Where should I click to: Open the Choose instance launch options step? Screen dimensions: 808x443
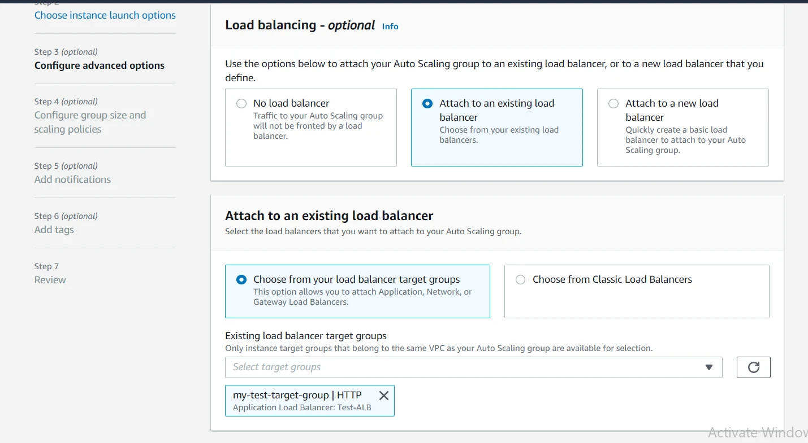pyautogui.click(x=105, y=15)
